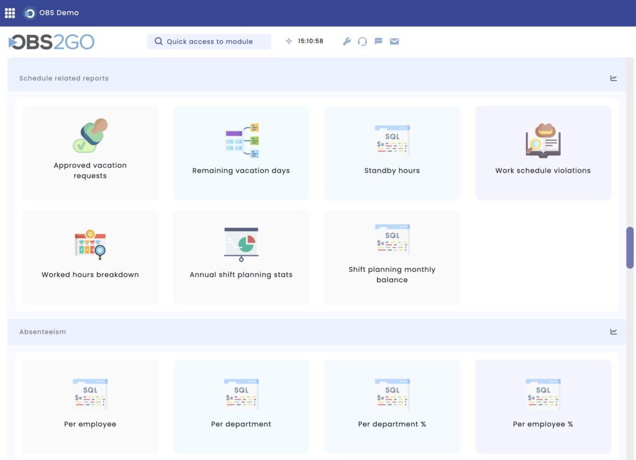Image resolution: width=636 pixels, height=460 pixels.
Task: Click the Per department % label
Action: click(x=393, y=424)
